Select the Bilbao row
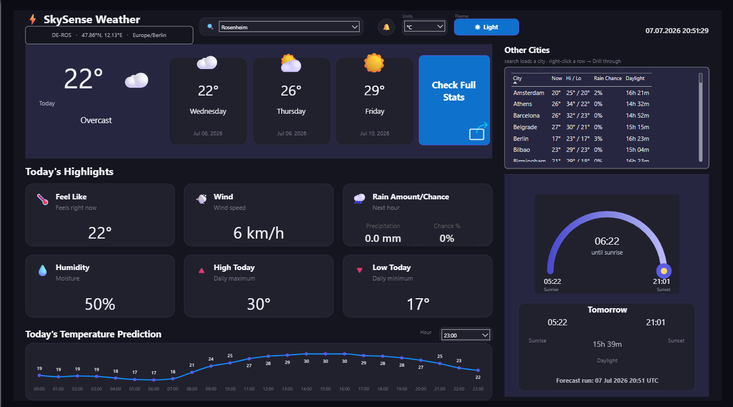Image resolution: width=733 pixels, height=407 pixels. click(x=581, y=150)
